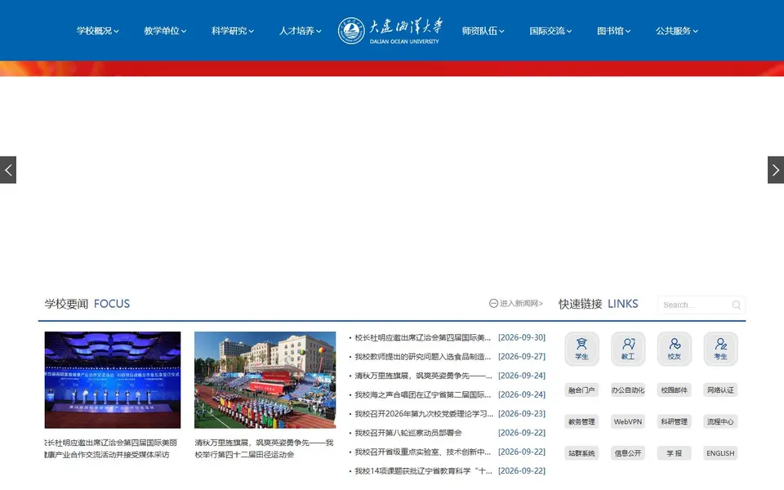Expand the 师资队伍 menu
Viewport: 784px width, 490px height.
(483, 31)
